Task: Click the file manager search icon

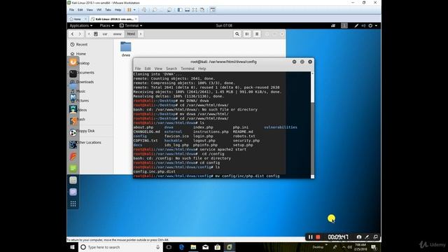Action: [237, 34]
